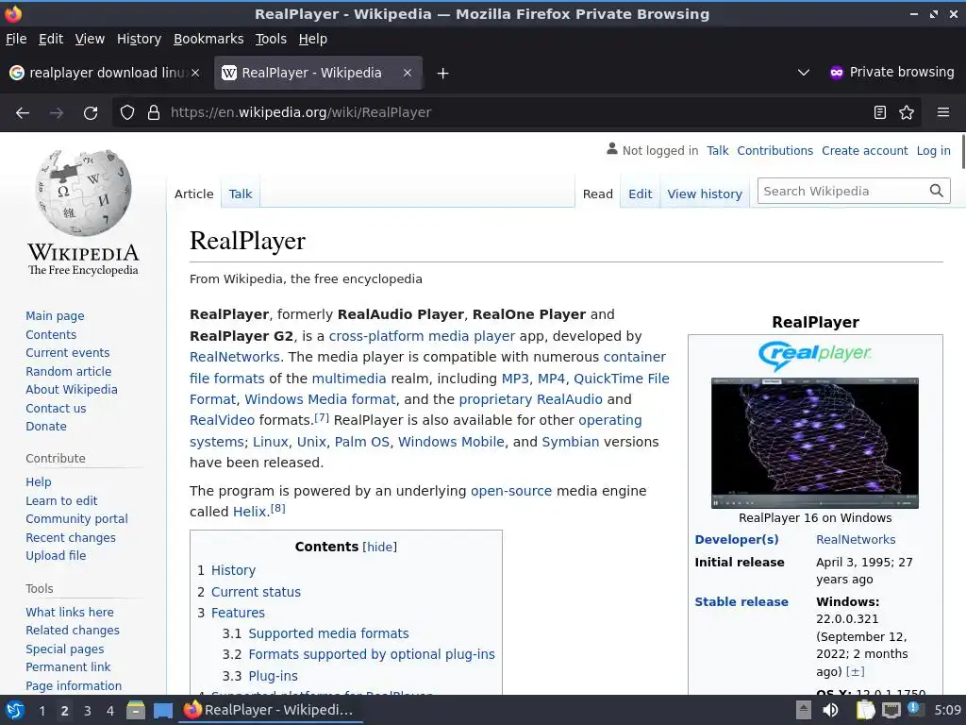Viewport: 966px width, 725px height.
Task: Open the file manager from the taskbar
Action: 136,710
